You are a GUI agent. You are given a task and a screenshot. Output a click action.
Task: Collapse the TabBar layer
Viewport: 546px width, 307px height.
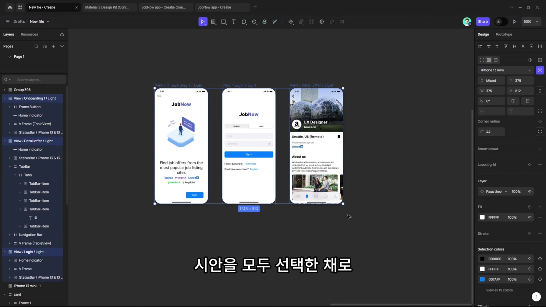[10, 167]
